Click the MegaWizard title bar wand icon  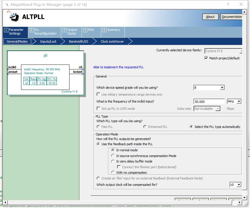coord(7,4)
